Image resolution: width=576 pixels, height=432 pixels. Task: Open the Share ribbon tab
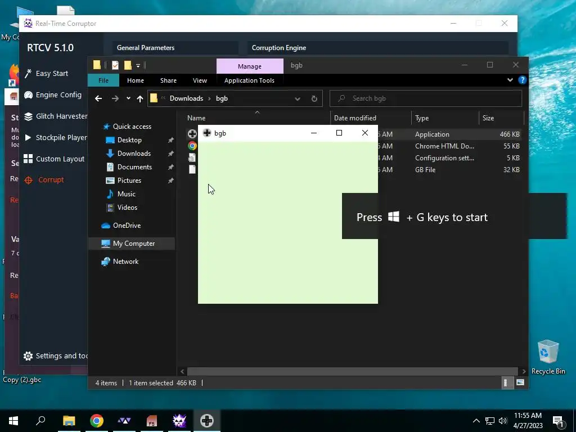(168, 80)
